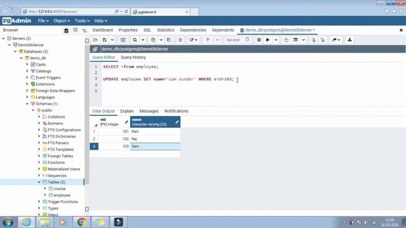Switch to the SQL tab

(147, 30)
